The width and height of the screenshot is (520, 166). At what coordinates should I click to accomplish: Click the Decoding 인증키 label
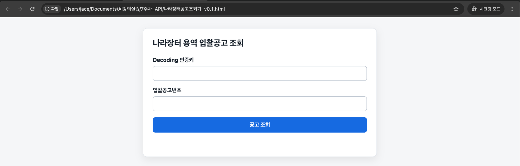(x=173, y=60)
